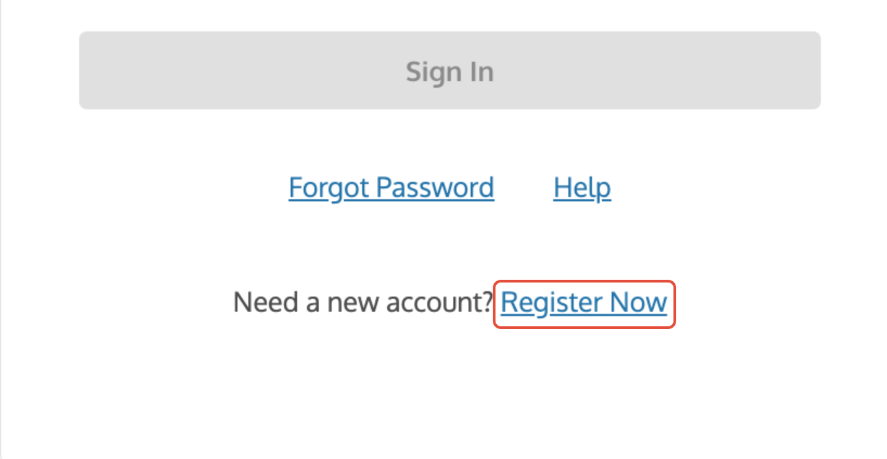Open support through the Help link
The height and width of the screenshot is (459, 887).
[581, 187]
